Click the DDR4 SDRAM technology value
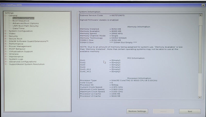206x117 pixels. pos(119,38)
